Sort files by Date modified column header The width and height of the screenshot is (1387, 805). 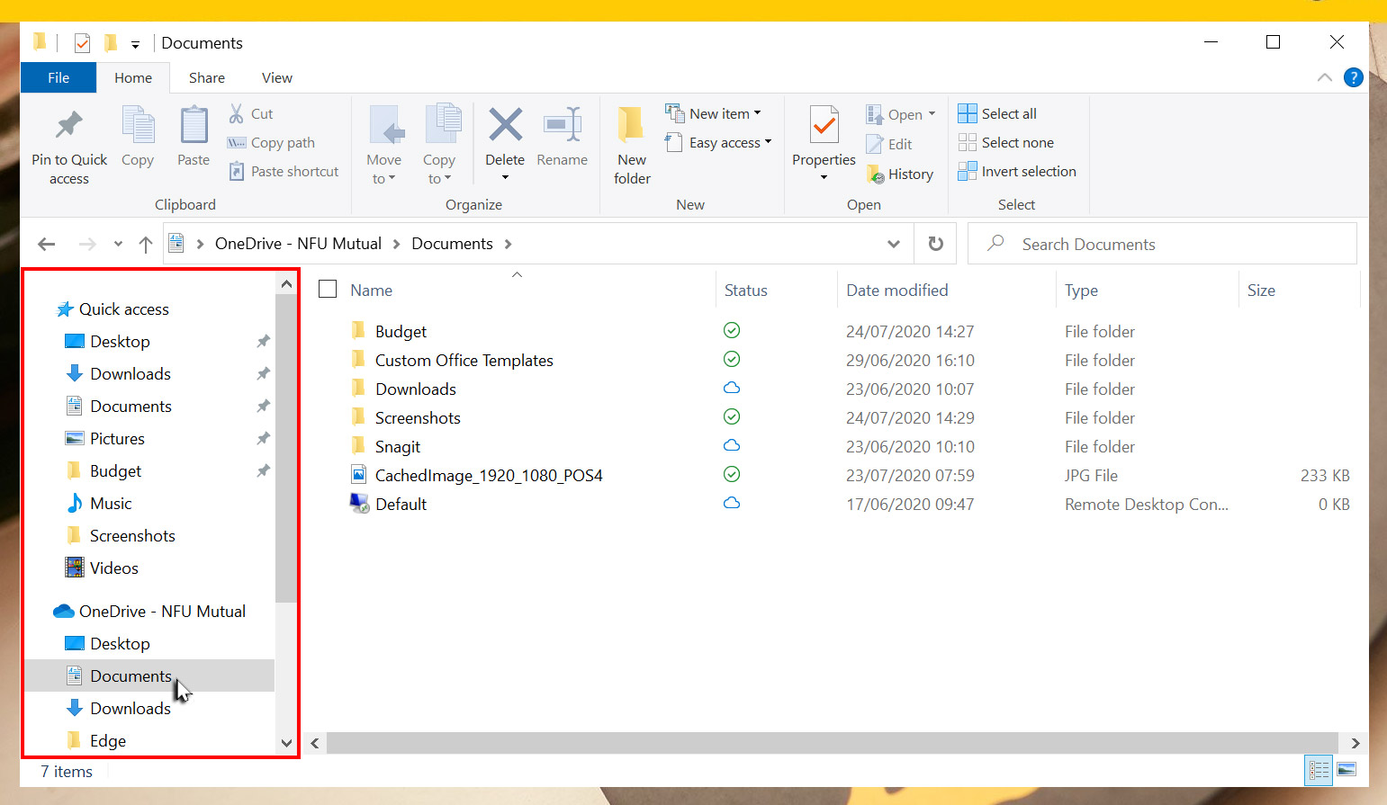pos(896,291)
